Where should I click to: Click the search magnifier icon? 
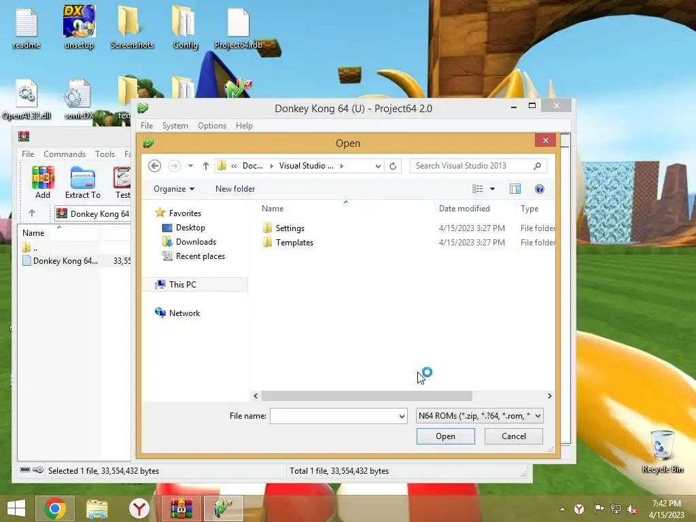coord(537,166)
